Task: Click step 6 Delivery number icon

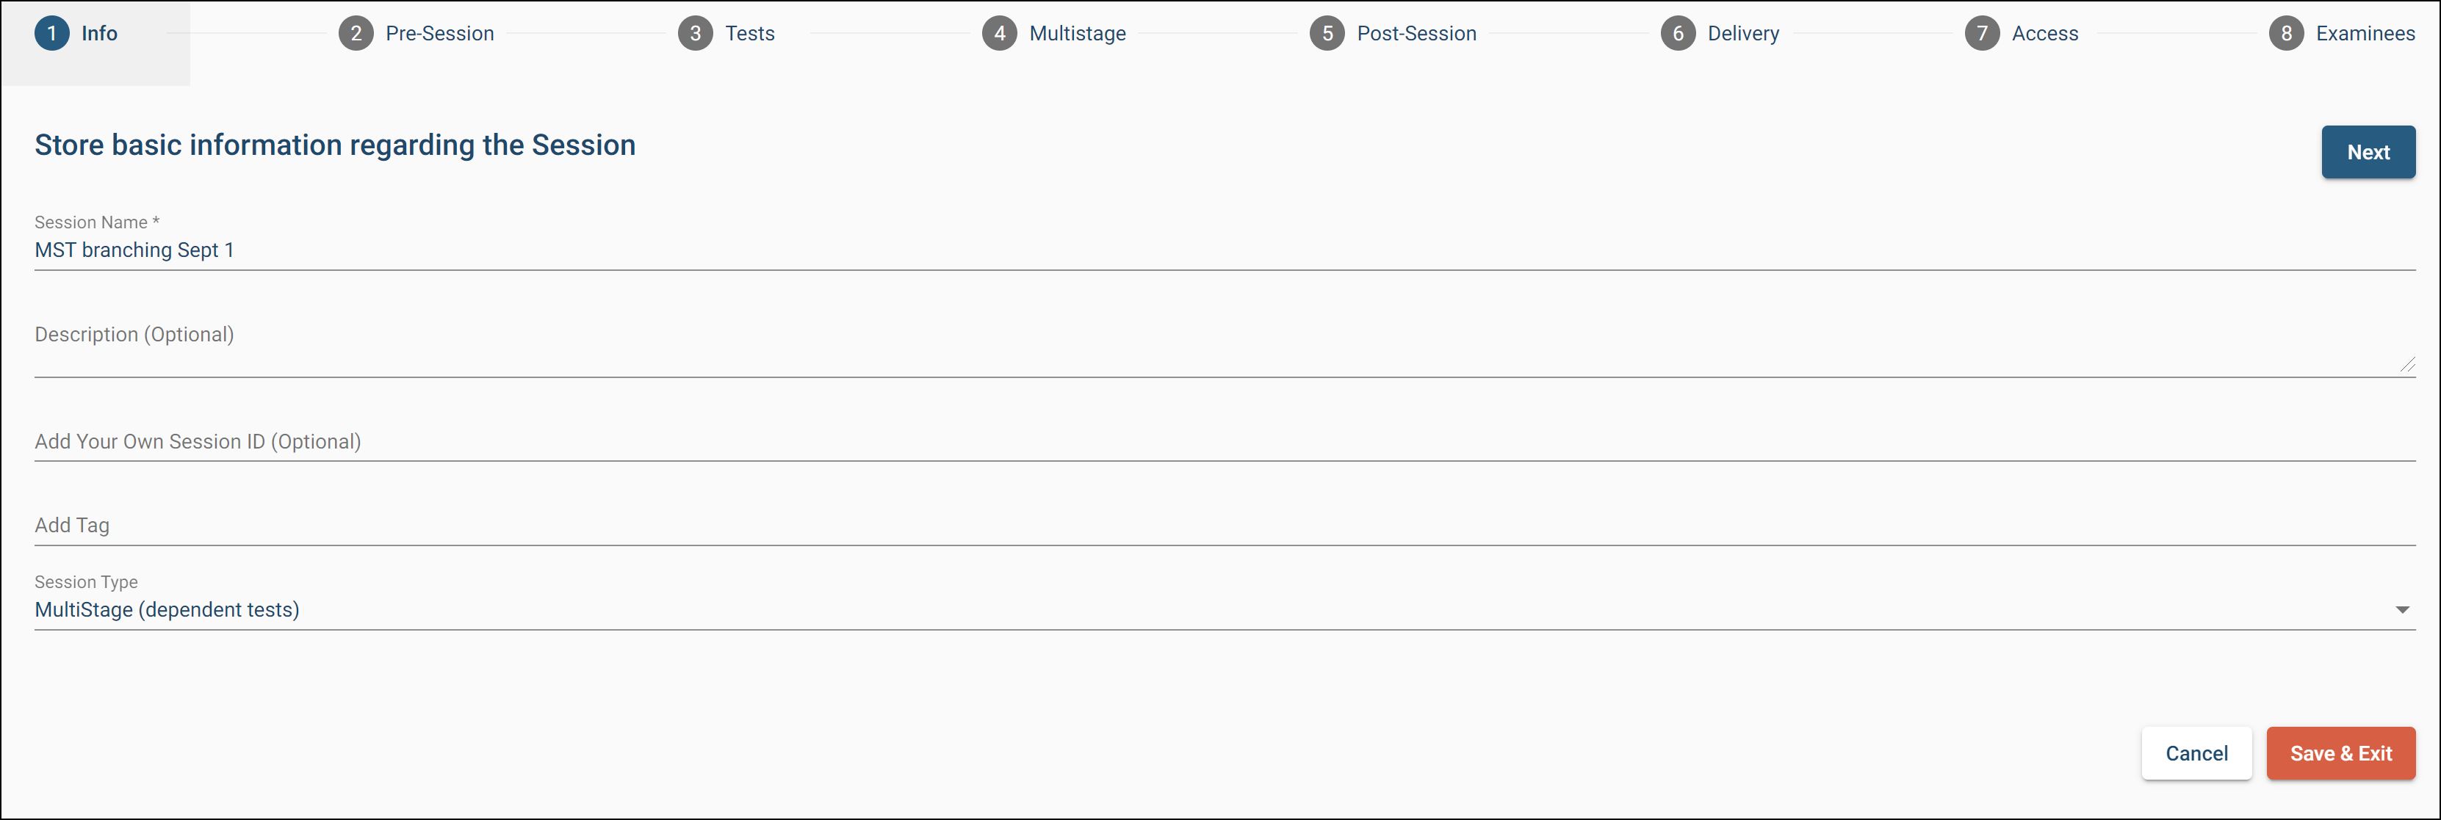Action: [x=1677, y=33]
